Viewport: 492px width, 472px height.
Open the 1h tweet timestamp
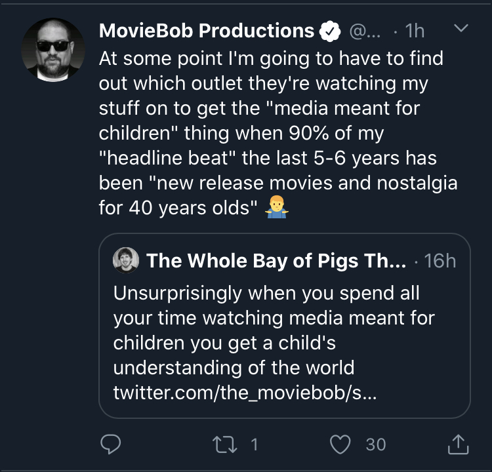click(415, 31)
